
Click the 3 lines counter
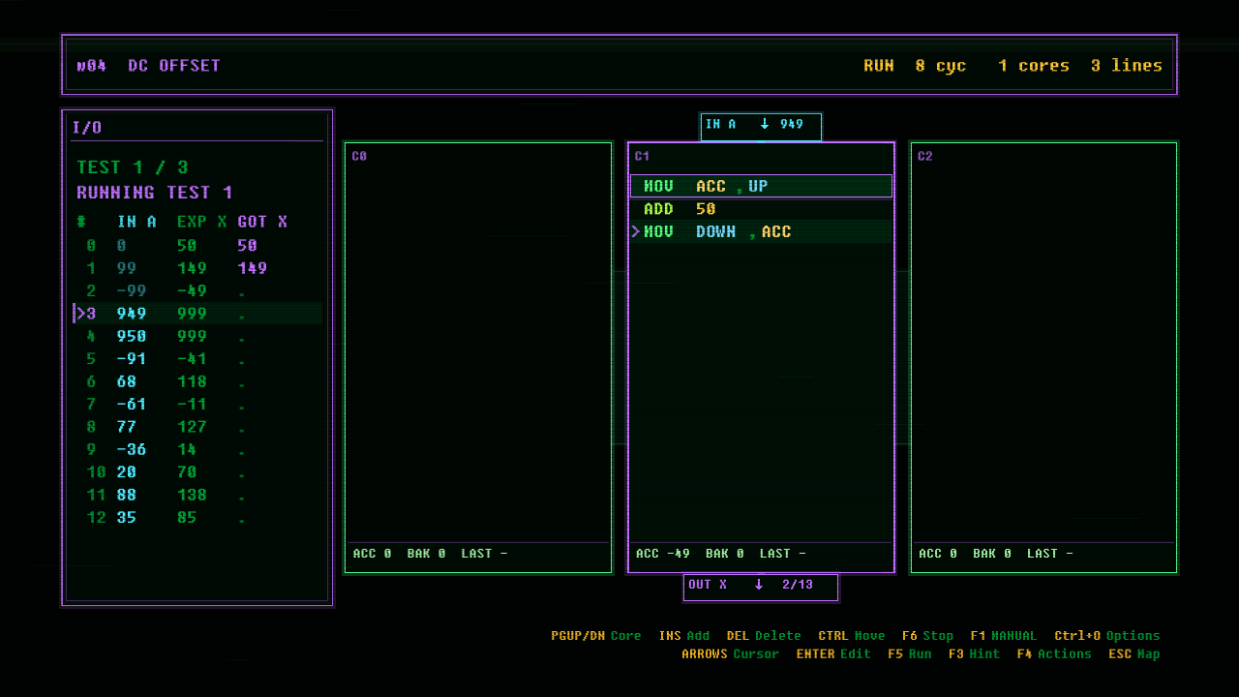tap(1127, 66)
